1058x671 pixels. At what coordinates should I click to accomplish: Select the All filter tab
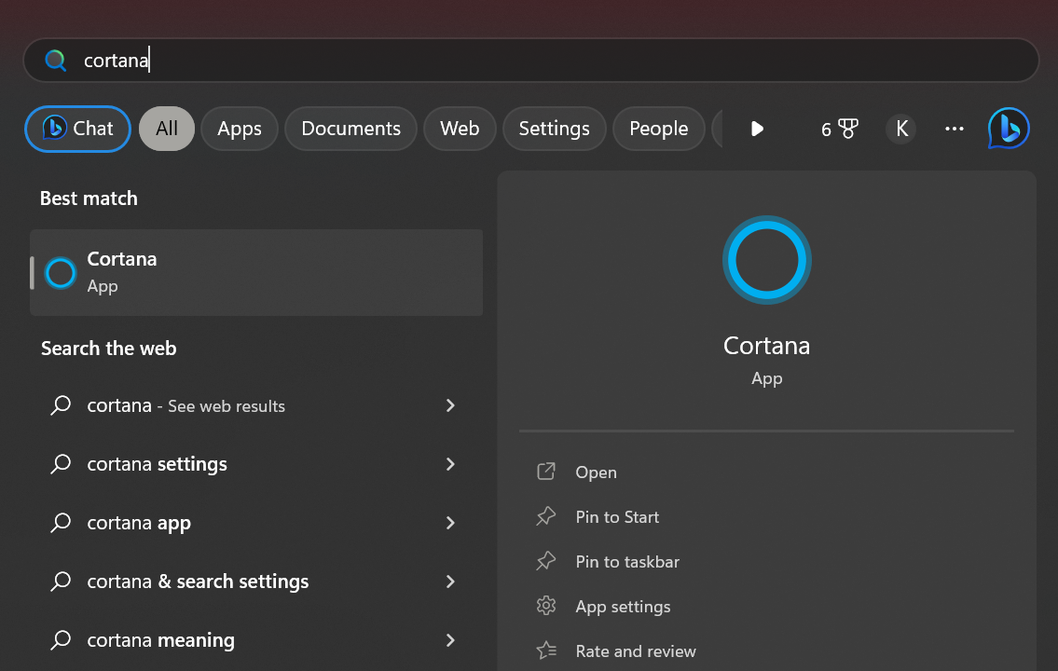click(x=167, y=129)
